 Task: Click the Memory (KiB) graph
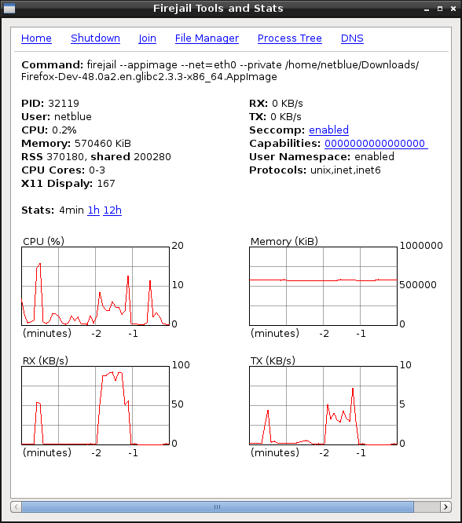323,286
